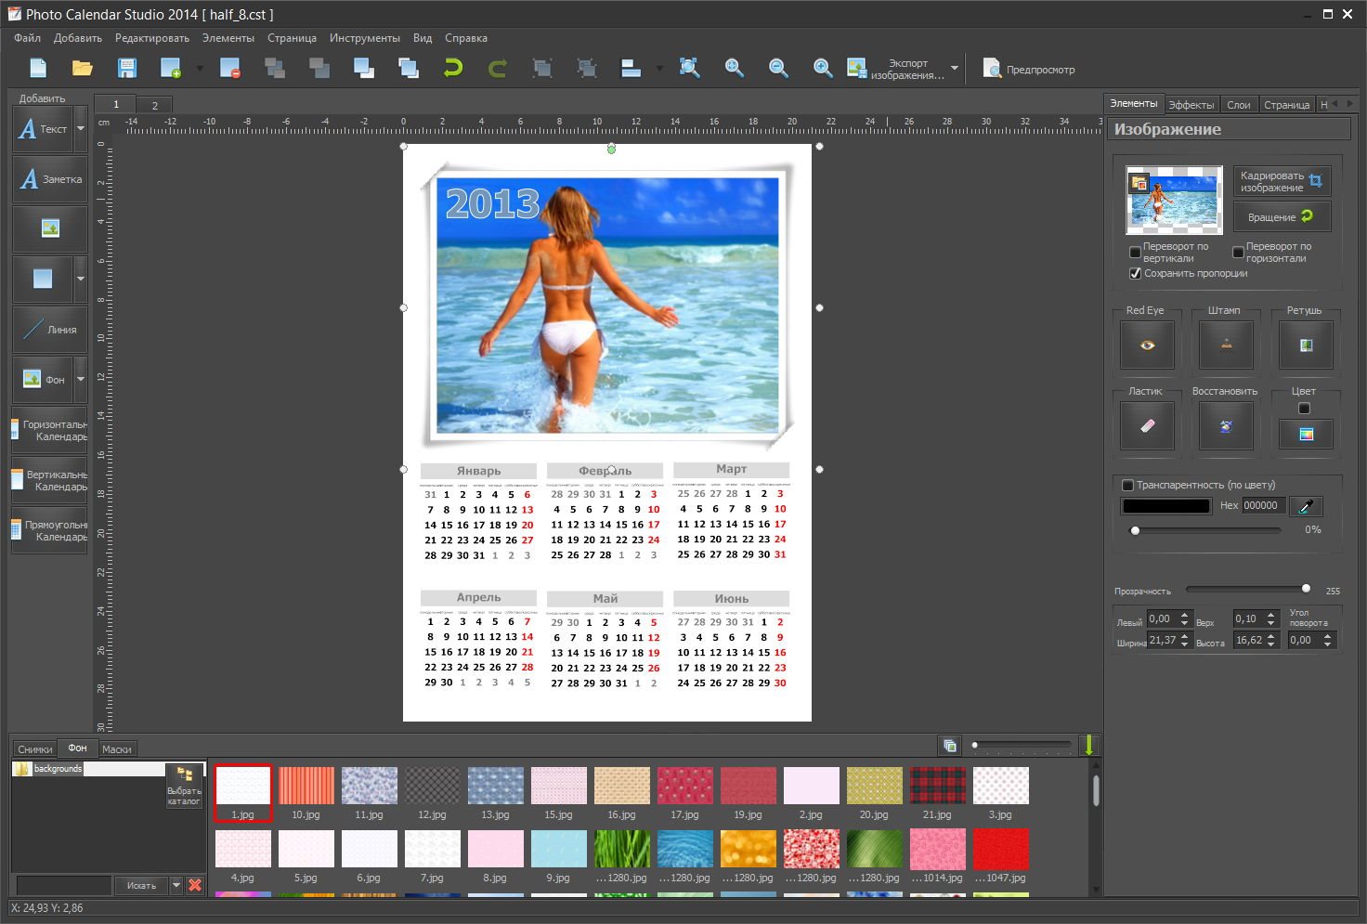1367x924 pixels.
Task: Click the Предпросмотр preview button
Action: click(1029, 69)
